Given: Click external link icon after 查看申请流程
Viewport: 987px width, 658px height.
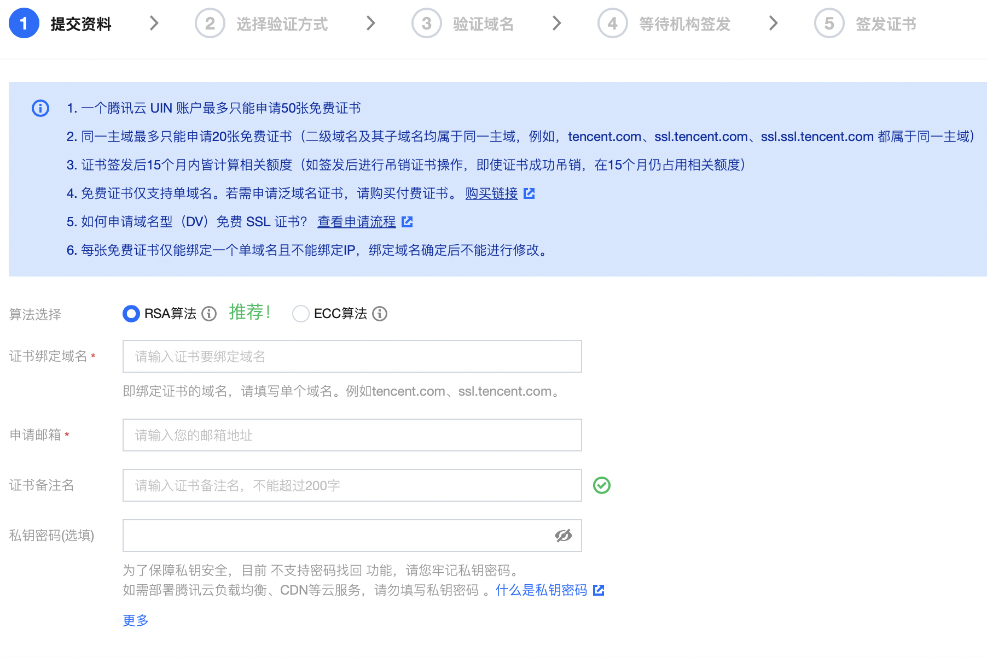Looking at the screenshot, I should [x=407, y=222].
